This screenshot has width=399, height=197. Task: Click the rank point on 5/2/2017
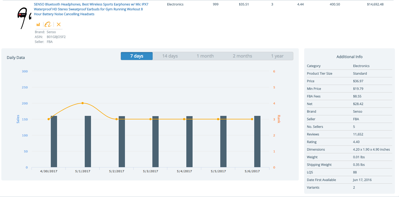pyautogui.click(x=117, y=119)
